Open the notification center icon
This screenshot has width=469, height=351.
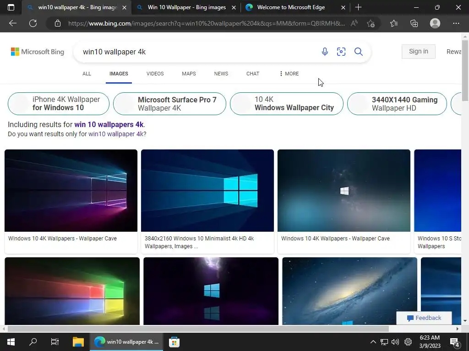click(x=455, y=342)
